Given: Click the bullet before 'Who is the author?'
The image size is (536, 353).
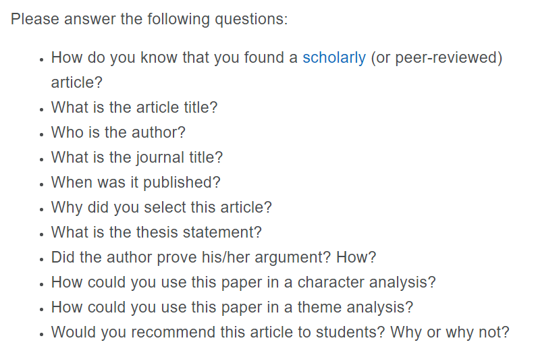Looking at the screenshot, I should tap(41, 134).
